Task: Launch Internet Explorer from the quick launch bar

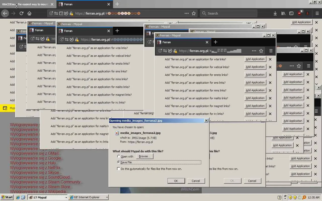Action: pos(18,197)
